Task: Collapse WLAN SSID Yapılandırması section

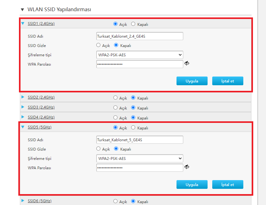Action: 22,10
